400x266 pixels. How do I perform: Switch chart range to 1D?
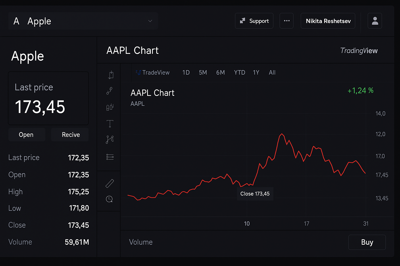pyautogui.click(x=186, y=72)
